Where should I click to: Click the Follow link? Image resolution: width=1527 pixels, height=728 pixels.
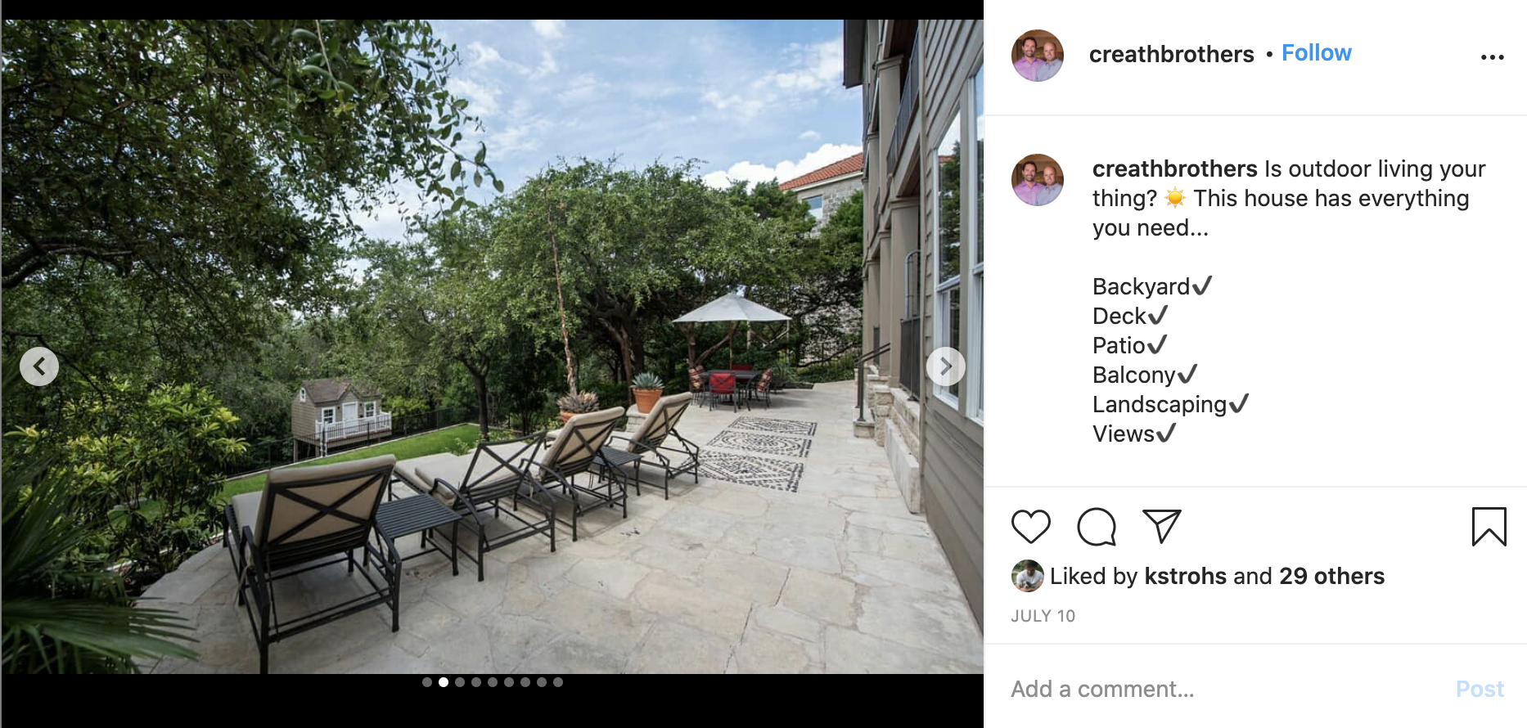click(x=1316, y=53)
